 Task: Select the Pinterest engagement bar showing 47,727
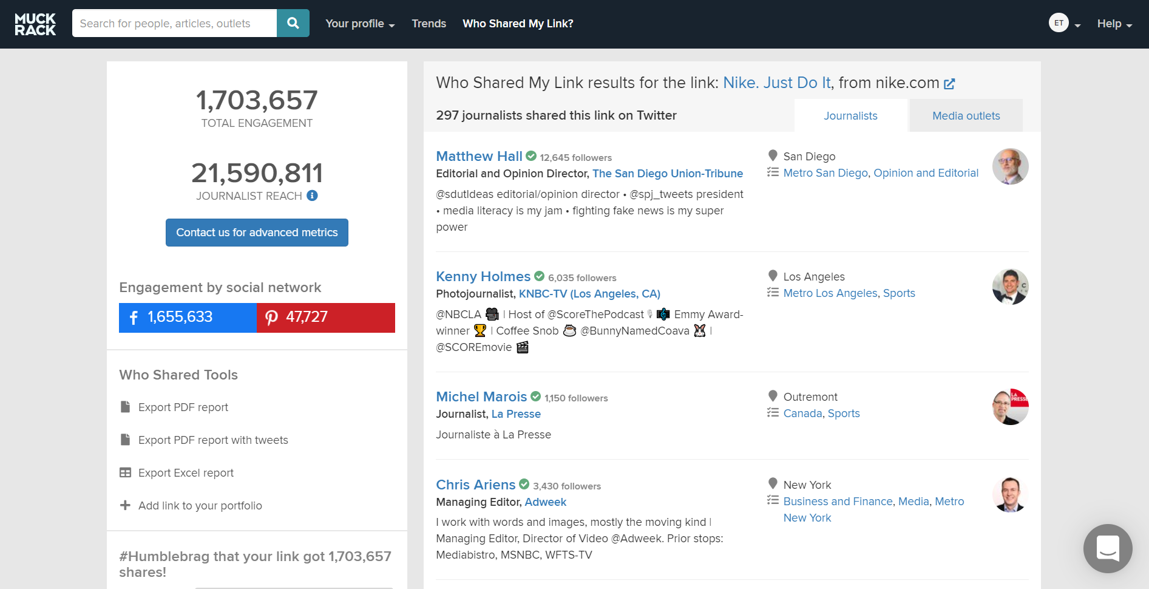point(326,318)
